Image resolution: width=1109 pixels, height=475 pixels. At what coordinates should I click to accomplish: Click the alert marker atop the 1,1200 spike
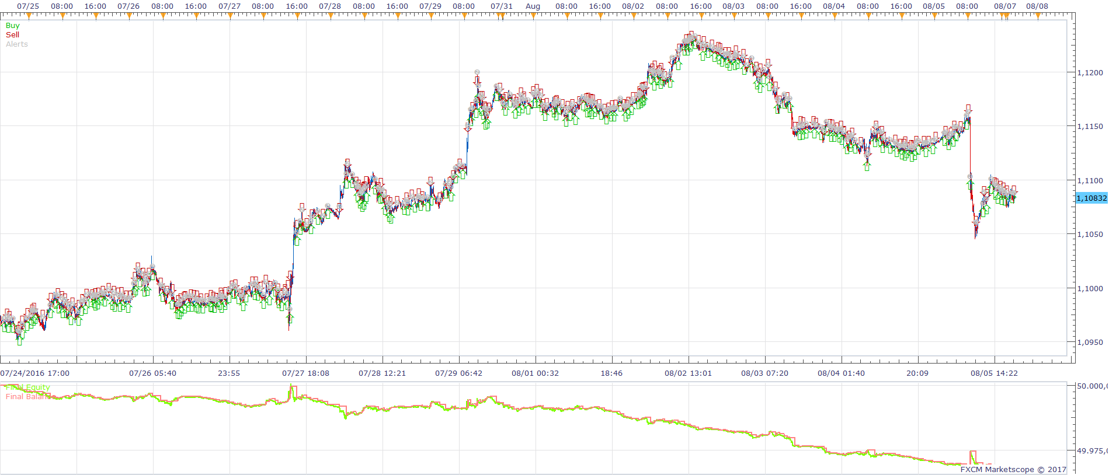pos(477,72)
